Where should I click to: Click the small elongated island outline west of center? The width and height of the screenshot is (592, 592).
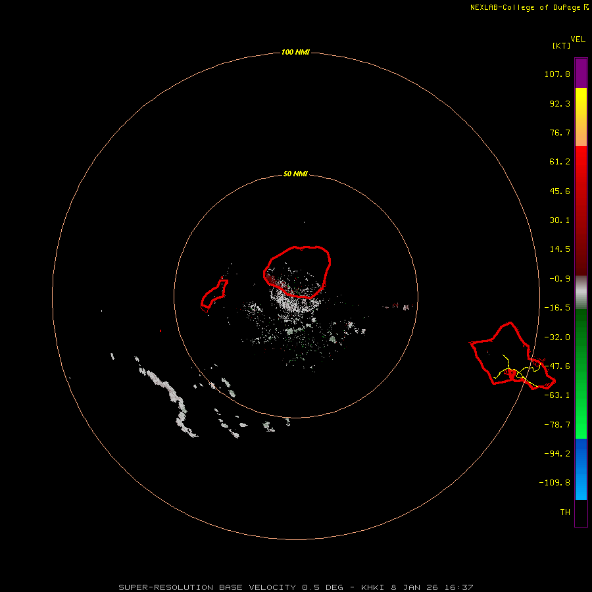(x=214, y=295)
